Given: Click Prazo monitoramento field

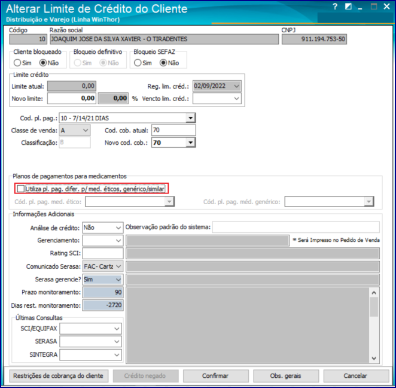Looking at the screenshot, I should (x=102, y=292).
